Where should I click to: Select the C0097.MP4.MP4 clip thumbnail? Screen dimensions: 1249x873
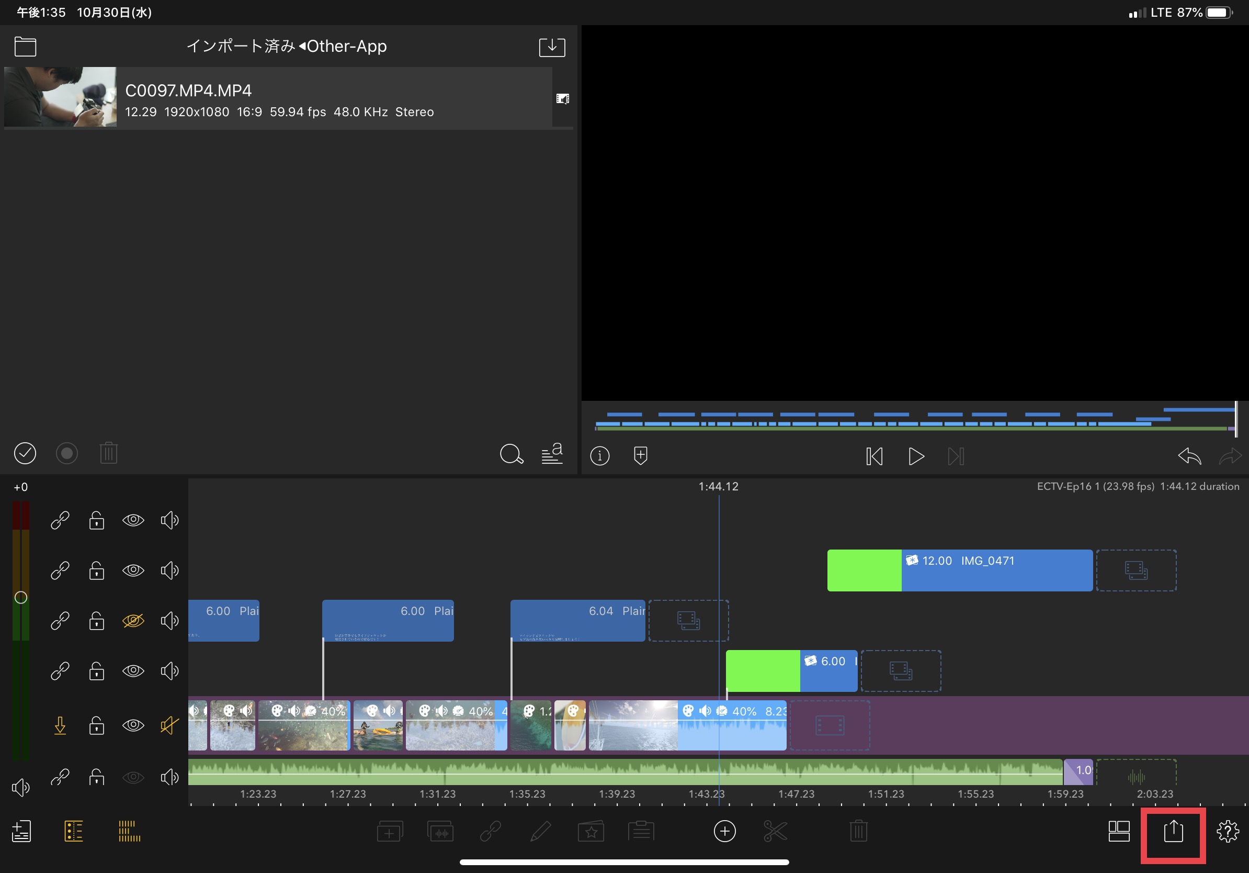pyautogui.click(x=60, y=97)
